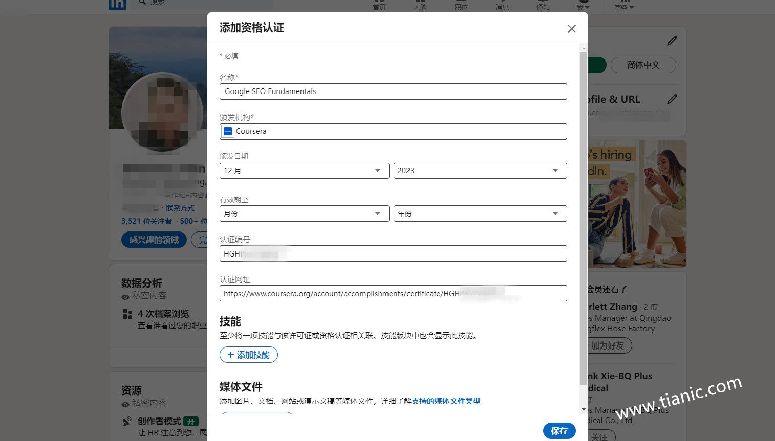Click the 感兴趣的领域 button
The height and width of the screenshot is (441, 775).
154,240
